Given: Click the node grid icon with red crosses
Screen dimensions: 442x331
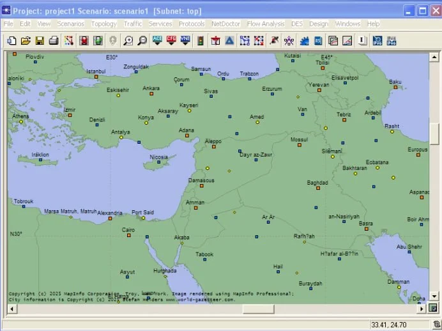Looking at the screenshot, I should pyautogui.click(x=259, y=41).
